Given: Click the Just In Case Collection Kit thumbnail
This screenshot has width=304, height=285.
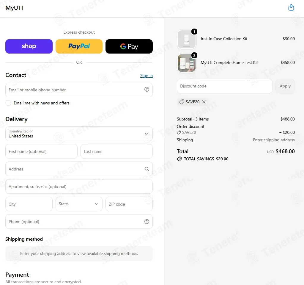Looking at the screenshot, I should [187, 39].
